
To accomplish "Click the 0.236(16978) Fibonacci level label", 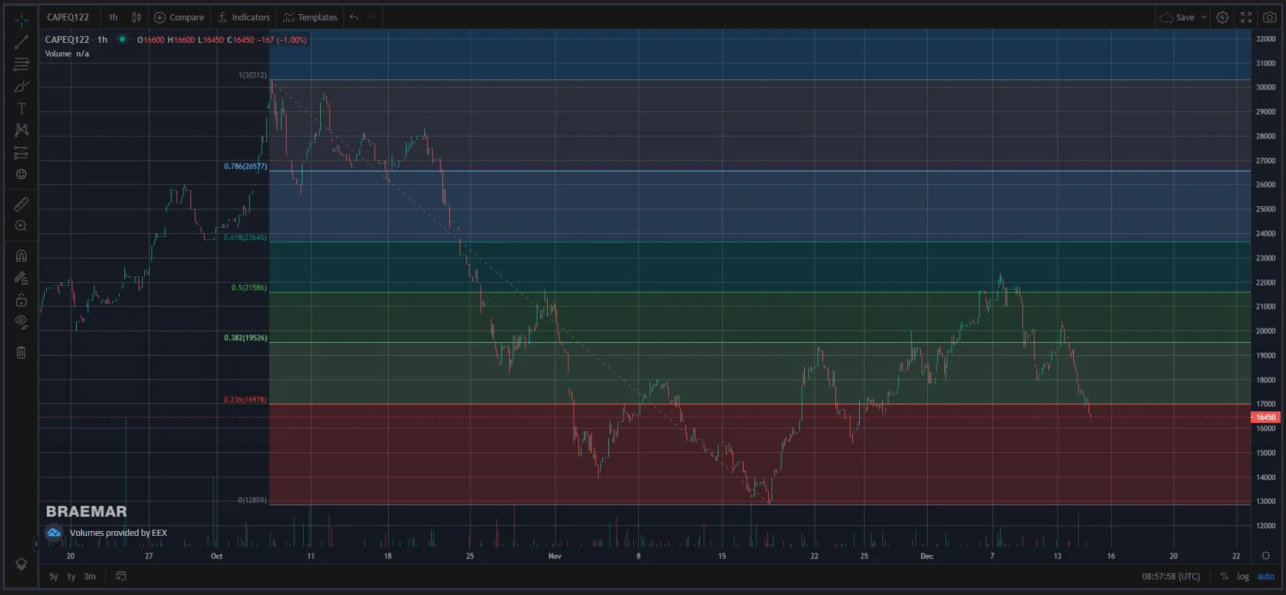I will pyautogui.click(x=245, y=400).
